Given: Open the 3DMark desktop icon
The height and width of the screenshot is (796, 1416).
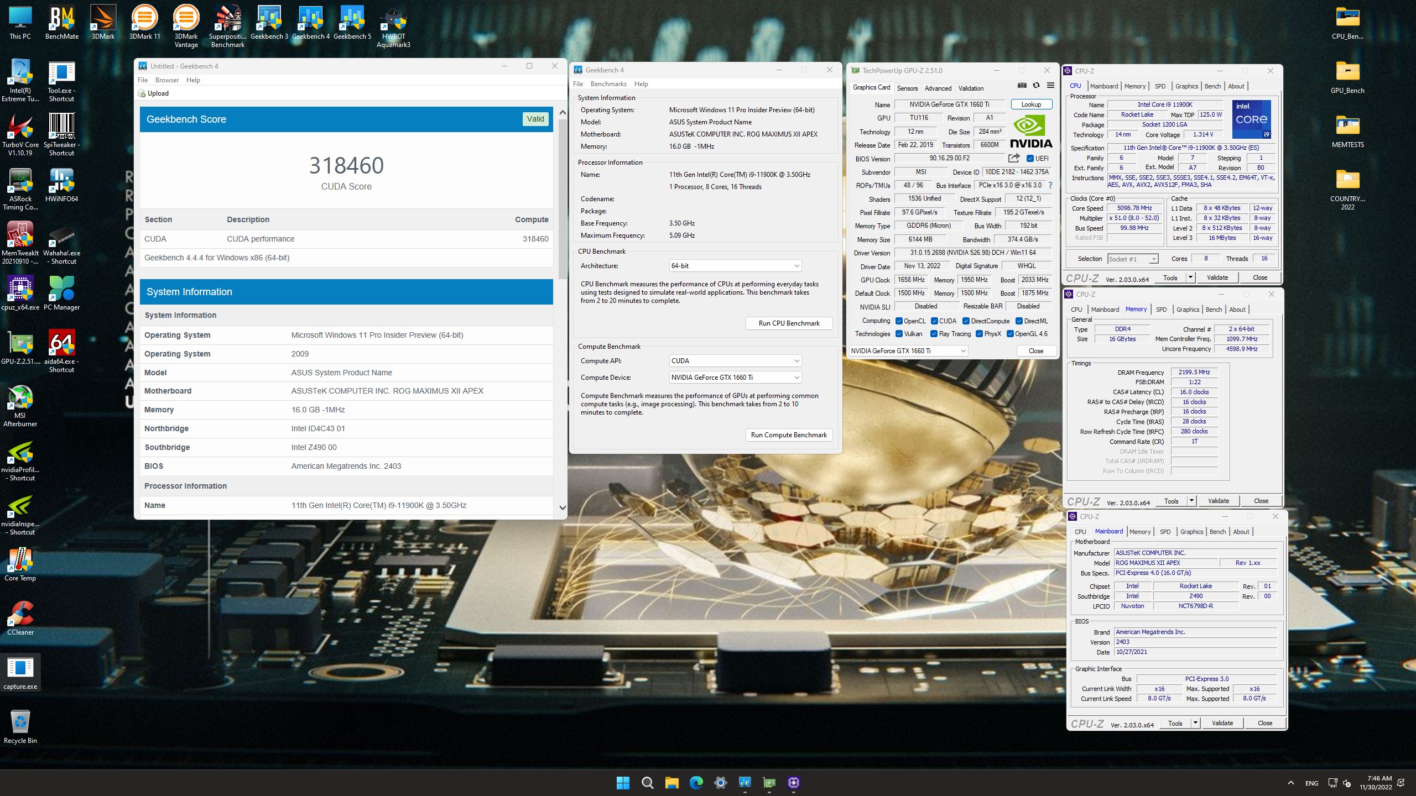Looking at the screenshot, I should pyautogui.click(x=103, y=24).
